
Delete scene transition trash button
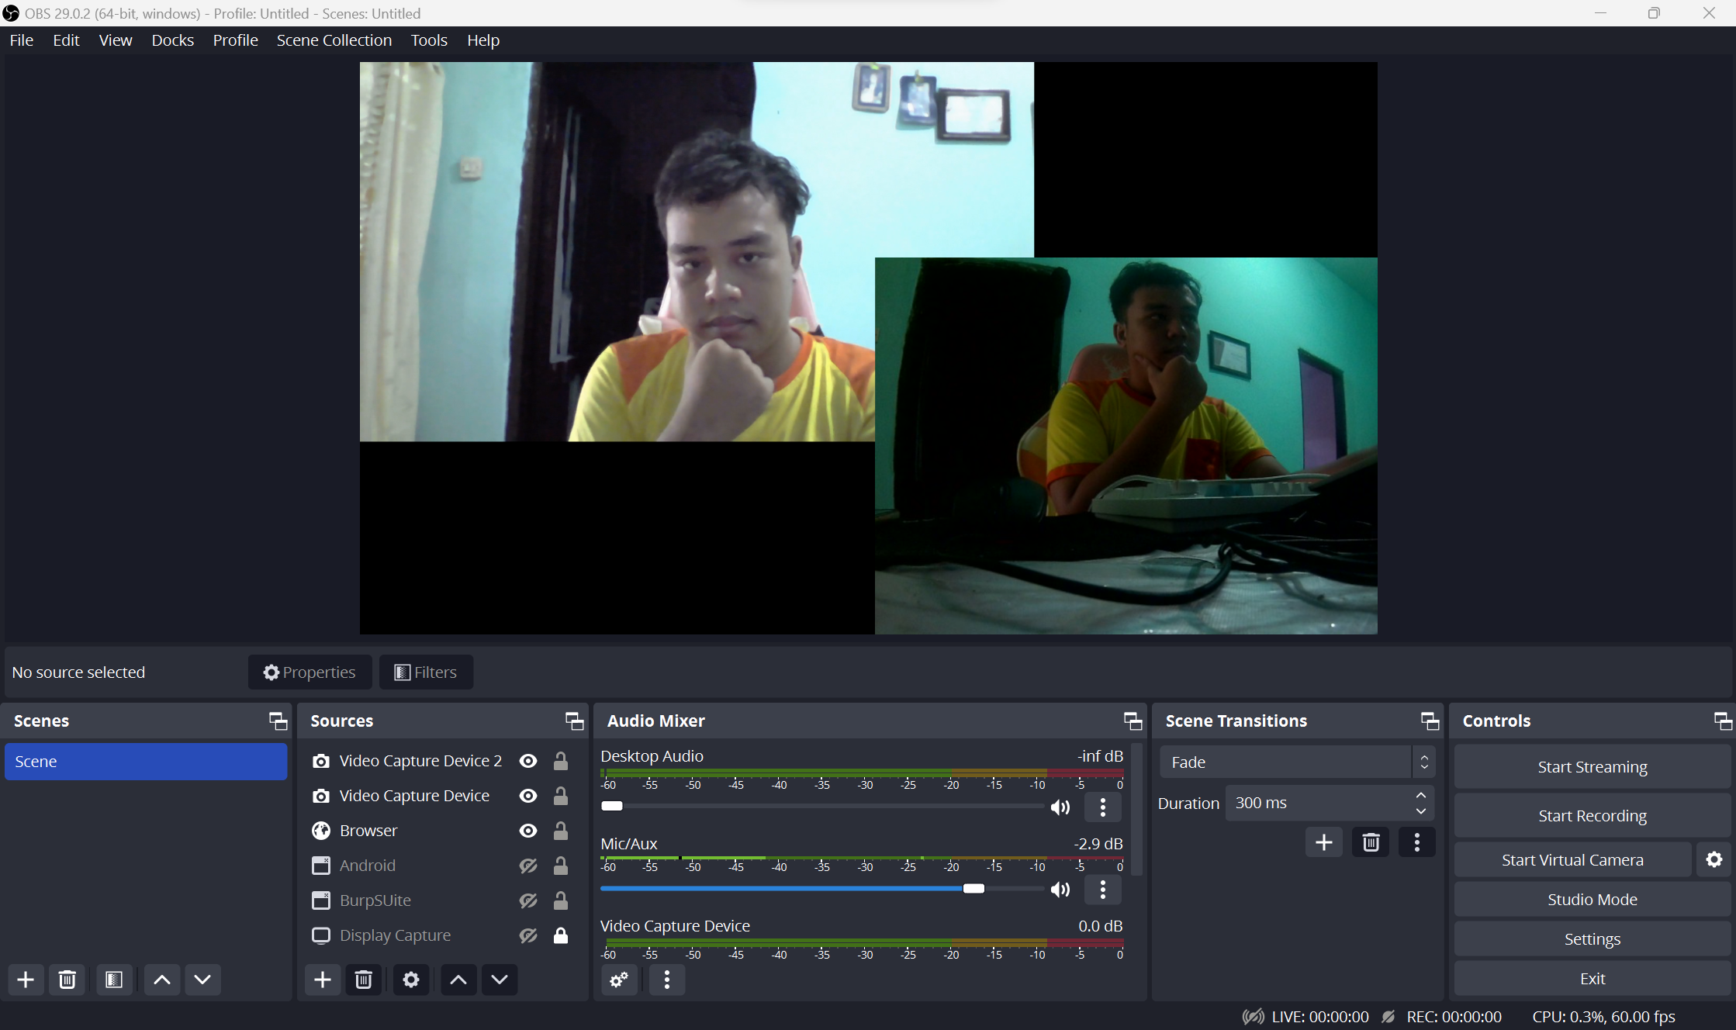1371,842
